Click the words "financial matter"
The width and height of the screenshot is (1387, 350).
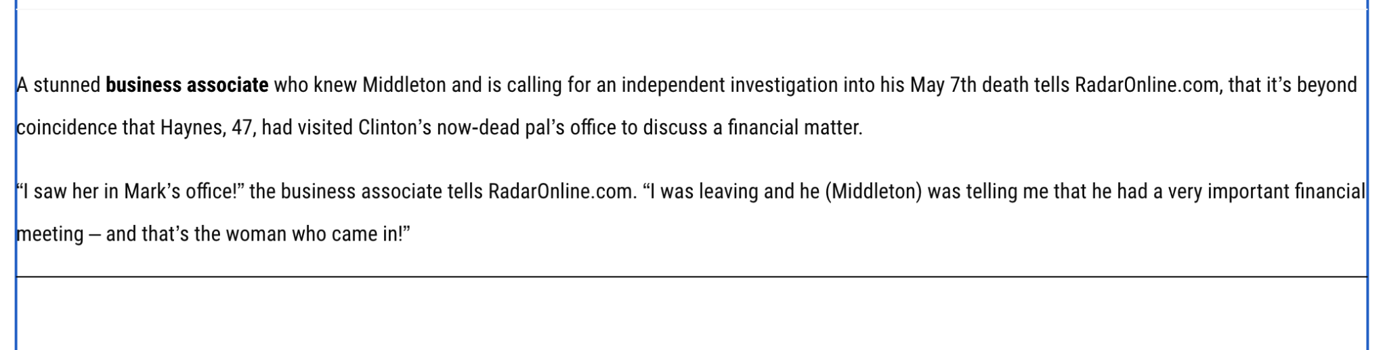click(x=794, y=128)
